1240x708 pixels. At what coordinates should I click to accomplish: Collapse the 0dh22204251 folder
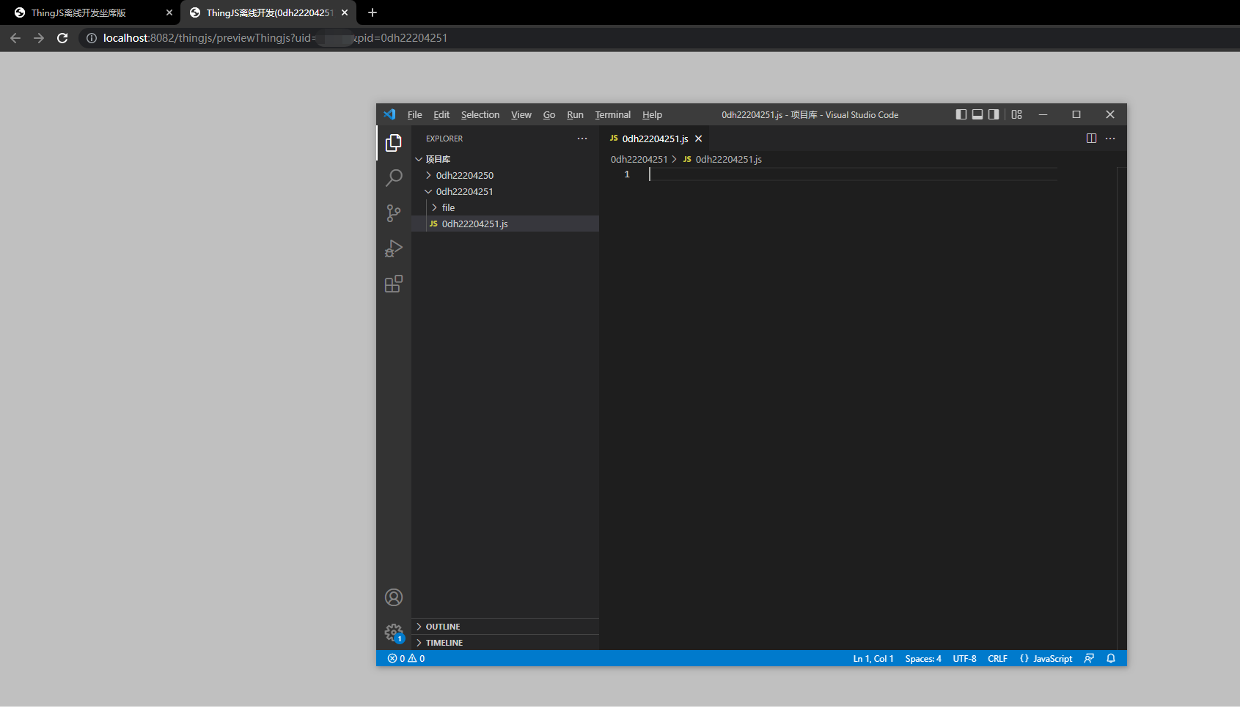coord(505,191)
